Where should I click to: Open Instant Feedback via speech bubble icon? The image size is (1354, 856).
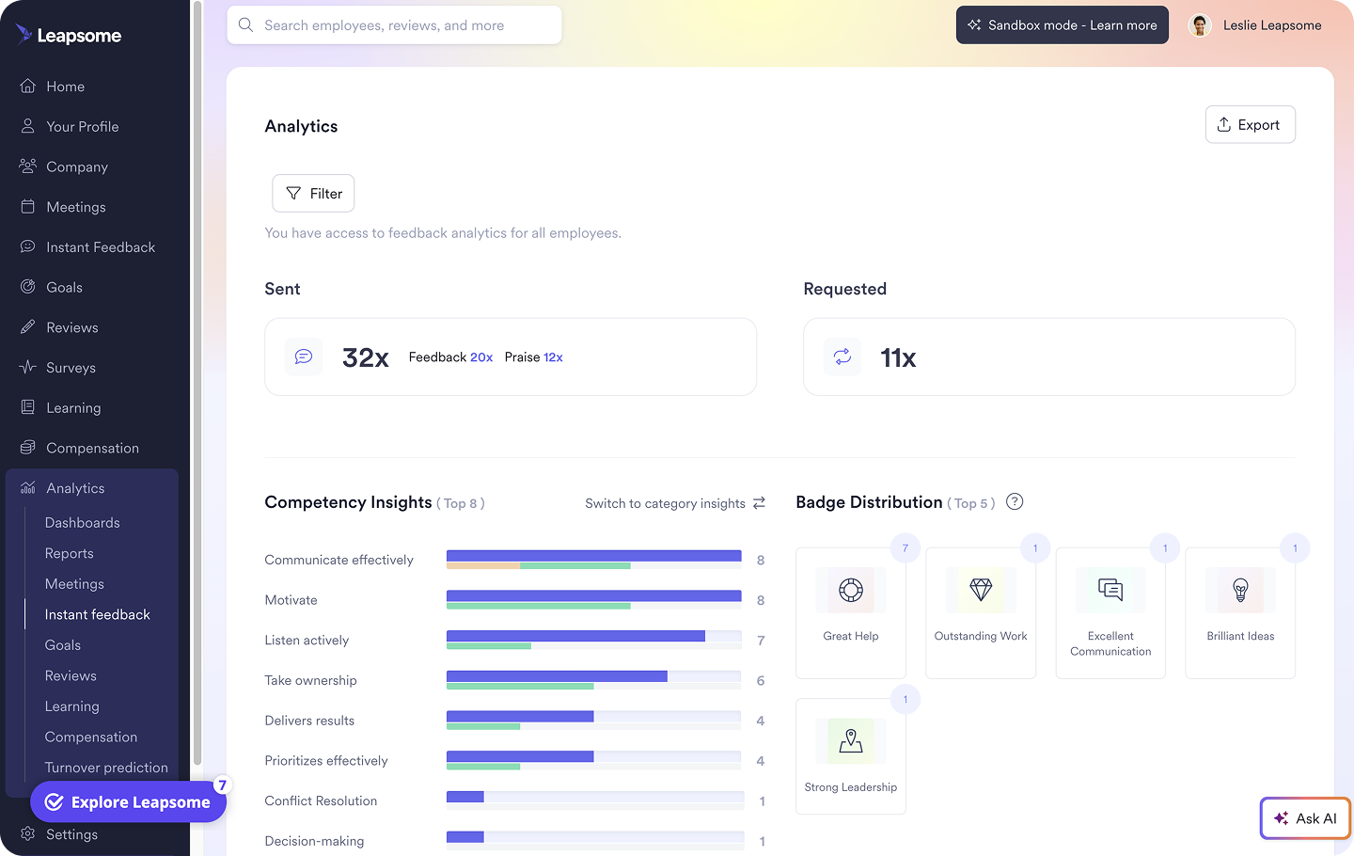pyautogui.click(x=27, y=246)
